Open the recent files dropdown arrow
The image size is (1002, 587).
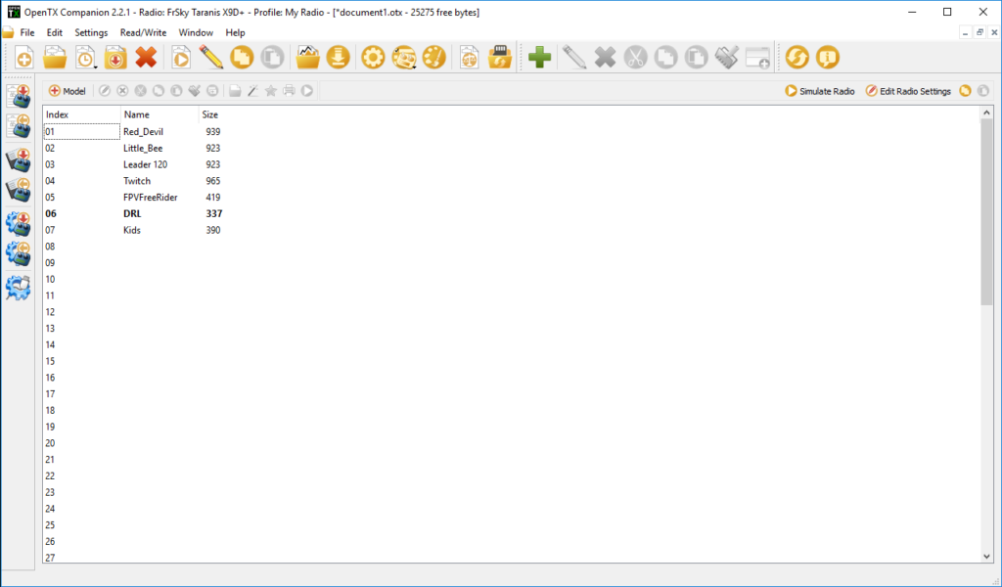point(94,66)
